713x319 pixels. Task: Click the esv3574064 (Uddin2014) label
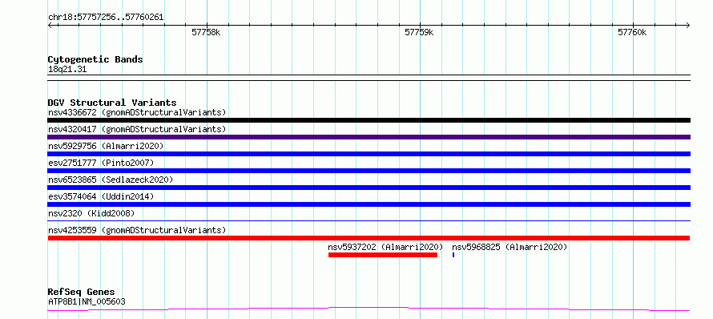101,196
